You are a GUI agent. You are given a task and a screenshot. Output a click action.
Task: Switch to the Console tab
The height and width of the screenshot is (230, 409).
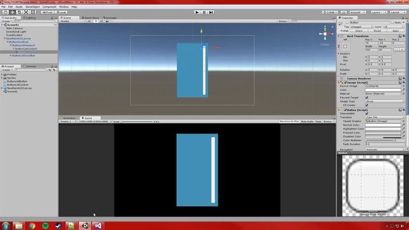point(29,66)
